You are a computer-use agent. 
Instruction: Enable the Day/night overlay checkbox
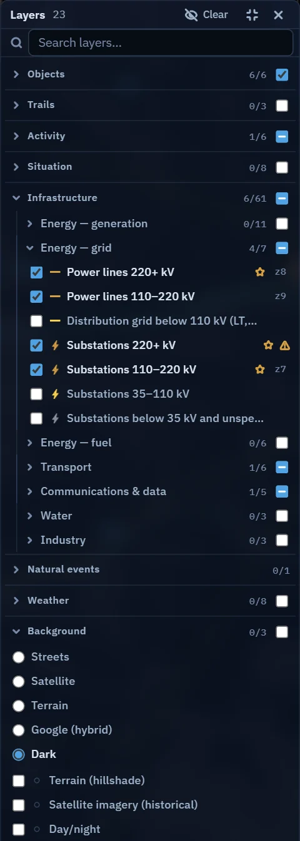pos(19,829)
